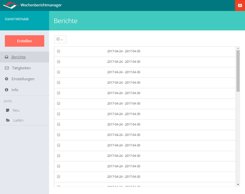Viewport: 245px width, 194px height.
Task: Click the Erstellen button
Action: (x=24, y=41)
